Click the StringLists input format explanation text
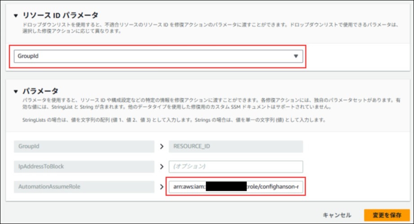 pyautogui.click(x=173, y=121)
